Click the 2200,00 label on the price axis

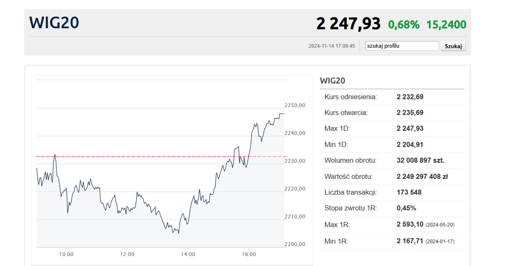click(295, 244)
